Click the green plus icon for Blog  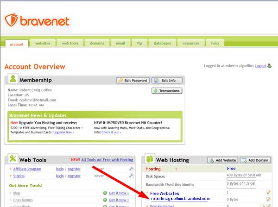coord(105,193)
